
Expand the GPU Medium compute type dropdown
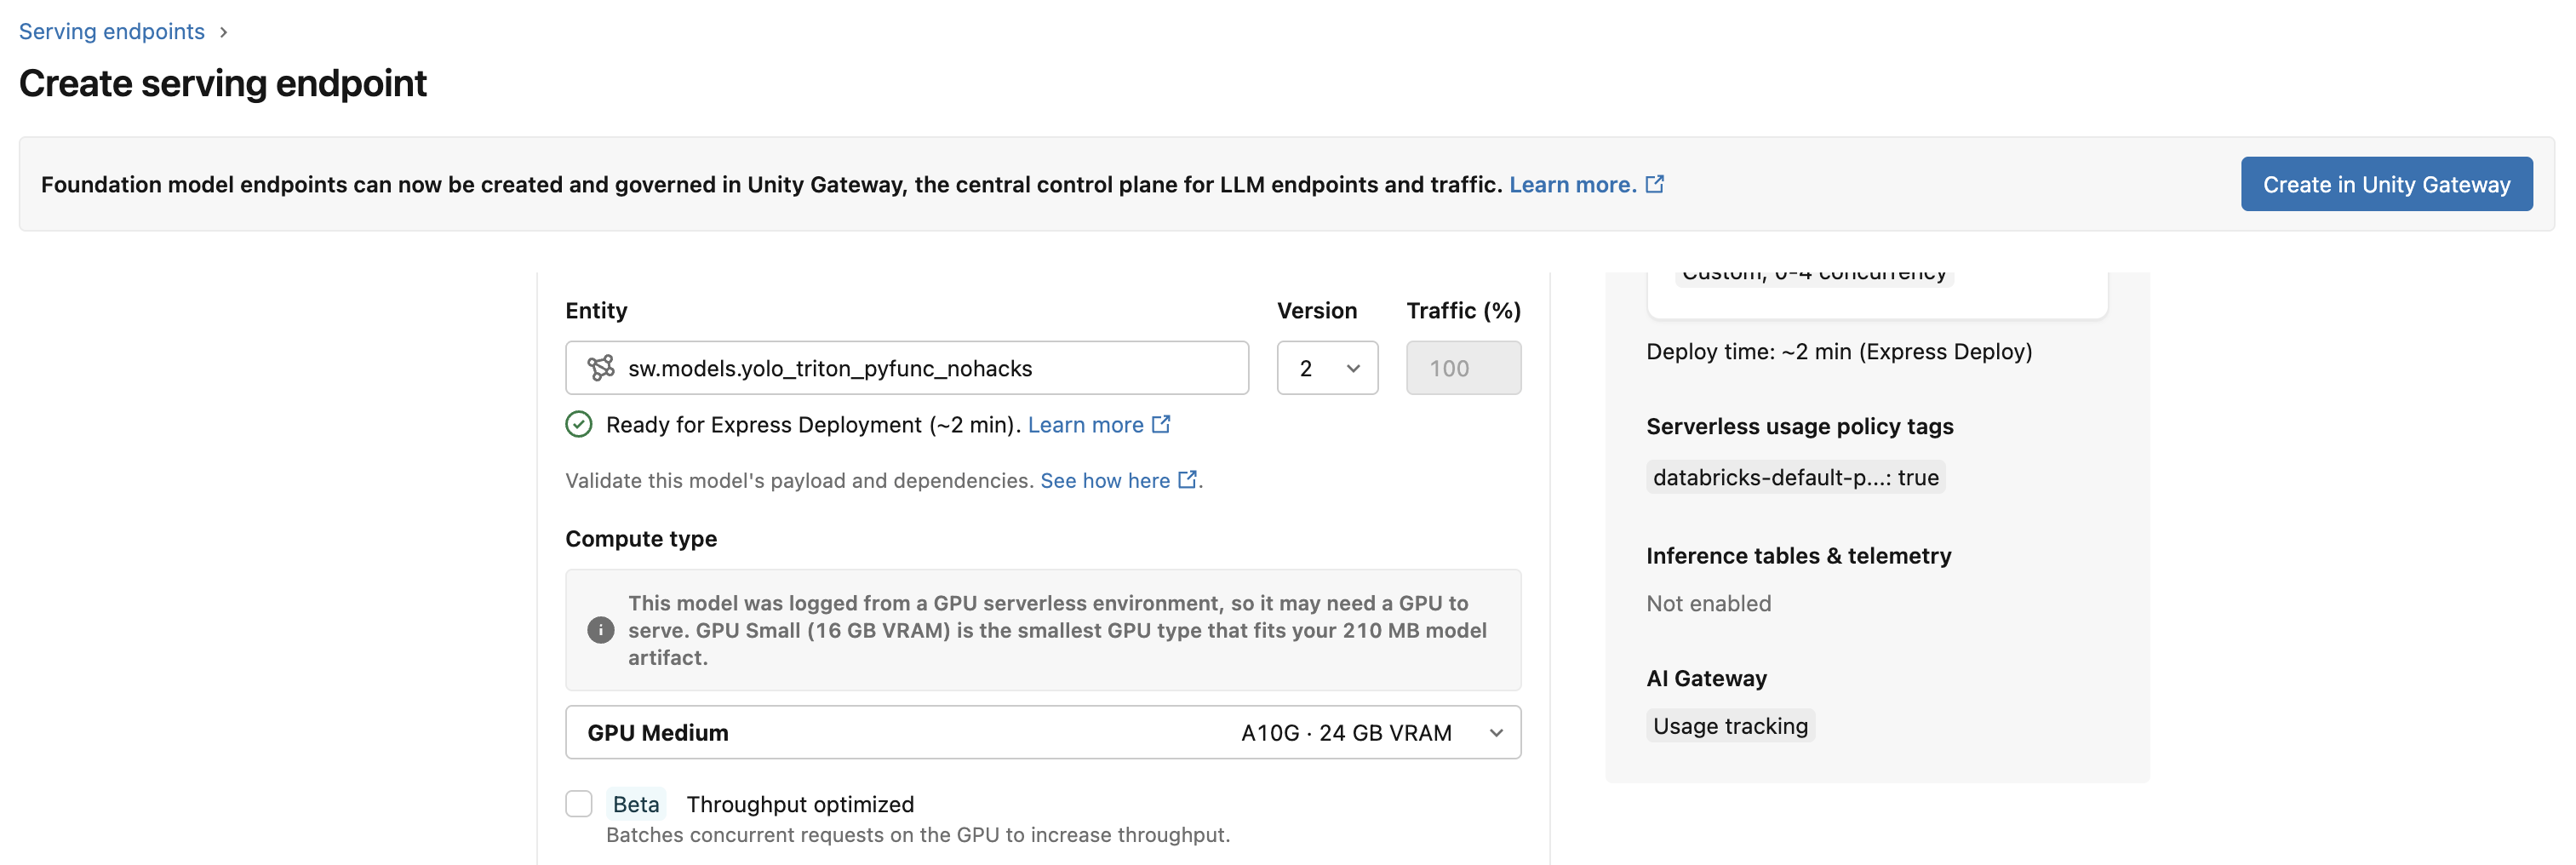click(x=1043, y=732)
